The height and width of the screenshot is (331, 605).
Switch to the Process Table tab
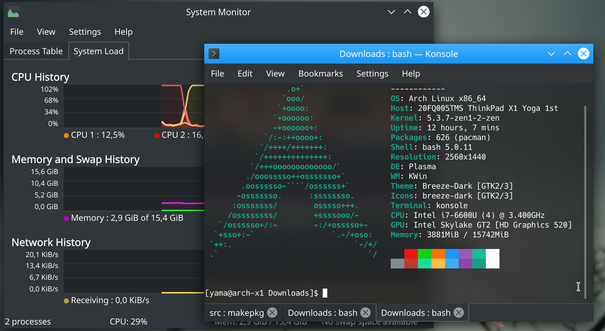(x=36, y=51)
